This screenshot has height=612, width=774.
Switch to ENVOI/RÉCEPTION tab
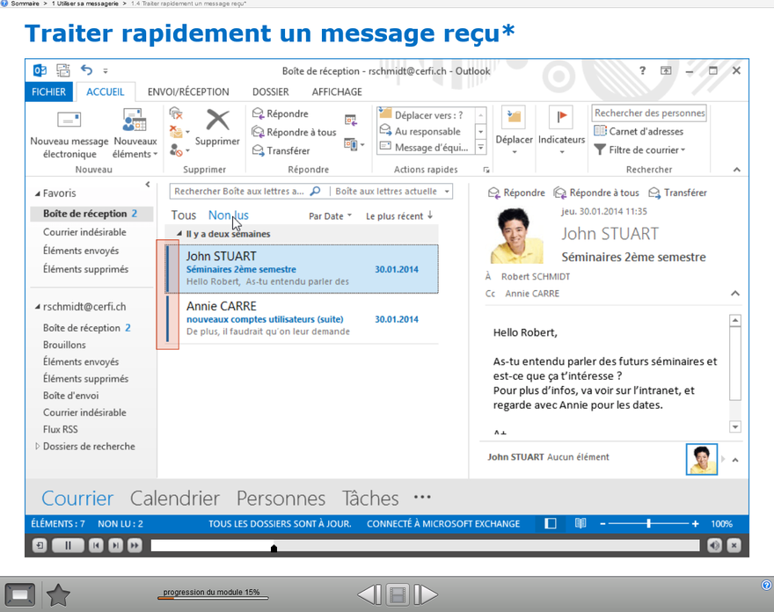[188, 91]
